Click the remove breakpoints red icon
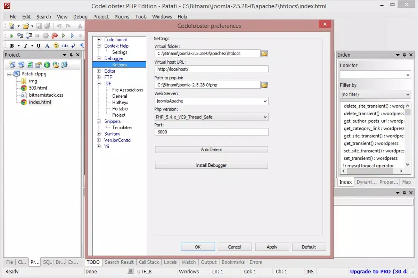The height and width of the screenshot is (278, 418). click(x=55, y=36)
